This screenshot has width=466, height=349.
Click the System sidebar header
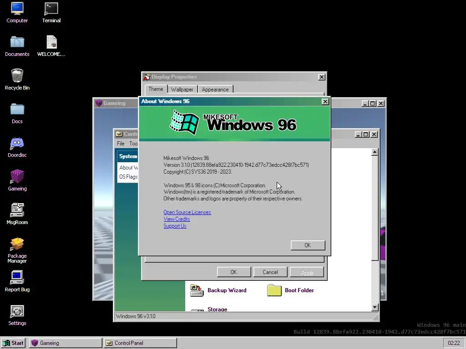pos(128,156)
